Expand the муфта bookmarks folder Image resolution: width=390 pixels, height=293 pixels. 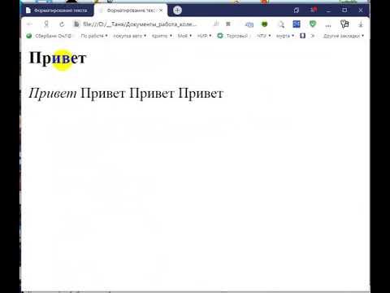[285, 36]
